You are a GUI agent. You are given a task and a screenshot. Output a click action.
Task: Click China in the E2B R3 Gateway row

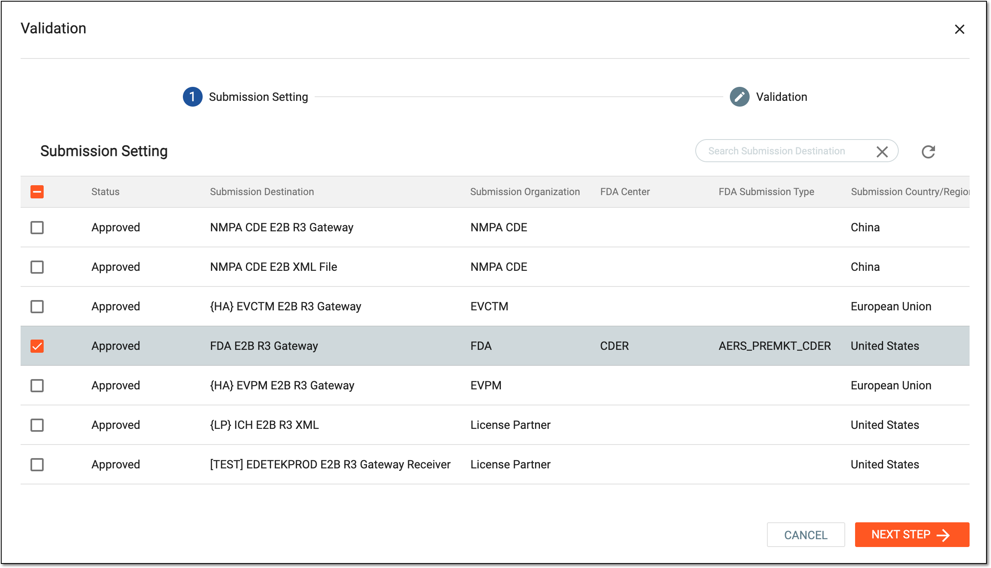click(x=865, y=228)
